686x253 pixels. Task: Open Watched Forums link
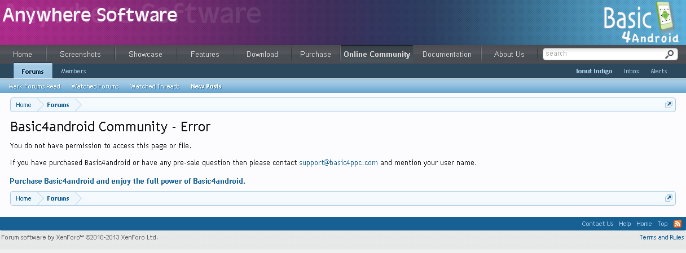(95, 86)
